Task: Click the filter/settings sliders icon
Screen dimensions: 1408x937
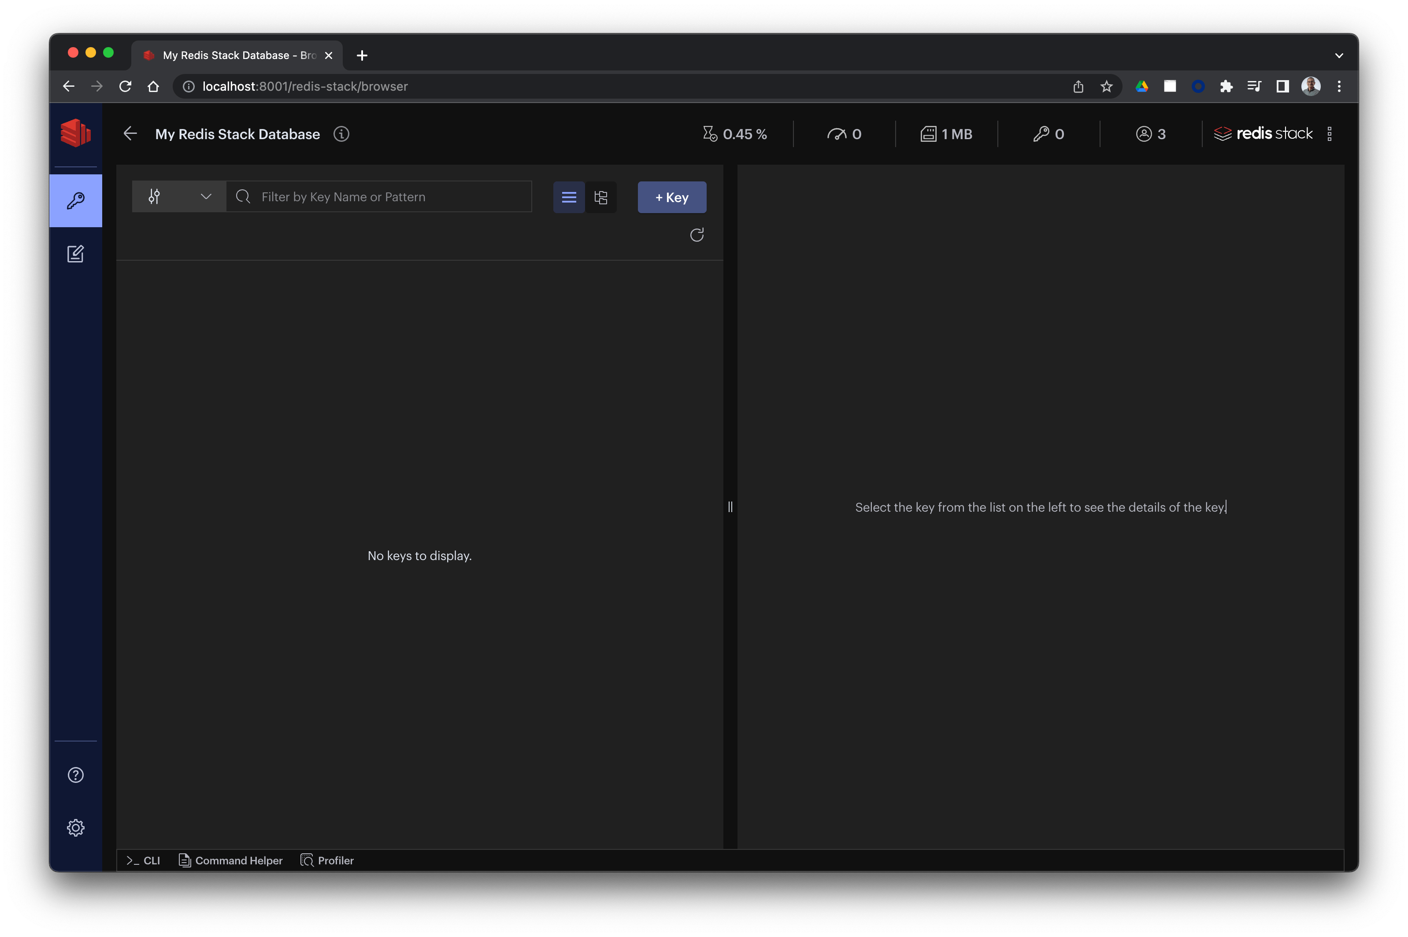Action: [154, 196]
